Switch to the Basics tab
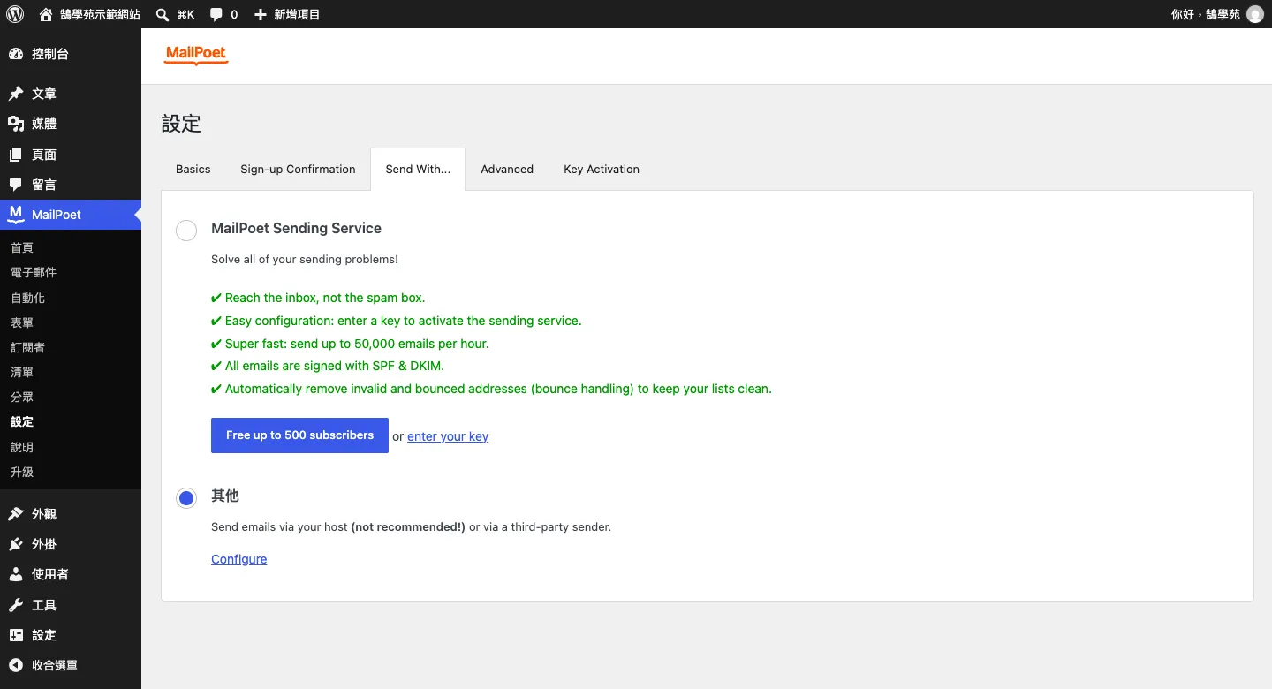The height and width of the screenshot is (689, 1272). 193,169
